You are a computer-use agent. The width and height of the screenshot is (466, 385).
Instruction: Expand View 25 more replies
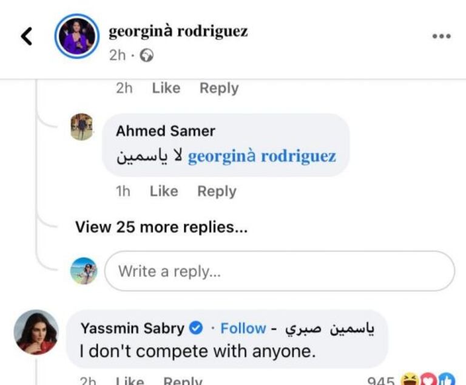pyautogui.click(x=161, y=227)
